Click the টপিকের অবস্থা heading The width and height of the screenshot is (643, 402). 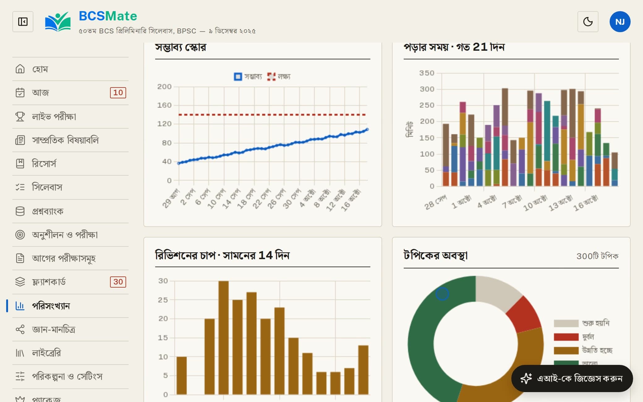coord(436,255)
